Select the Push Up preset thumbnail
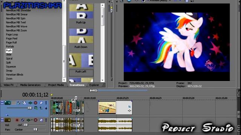This screenshot has width=241, height=135. point(81,11)
